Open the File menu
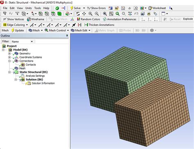 5,8
